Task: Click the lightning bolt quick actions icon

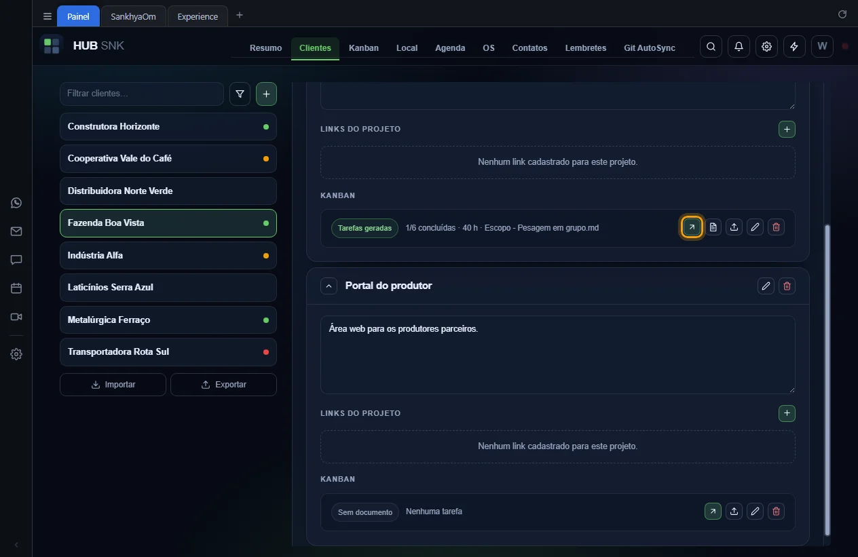Action: [x=794, y=47]
